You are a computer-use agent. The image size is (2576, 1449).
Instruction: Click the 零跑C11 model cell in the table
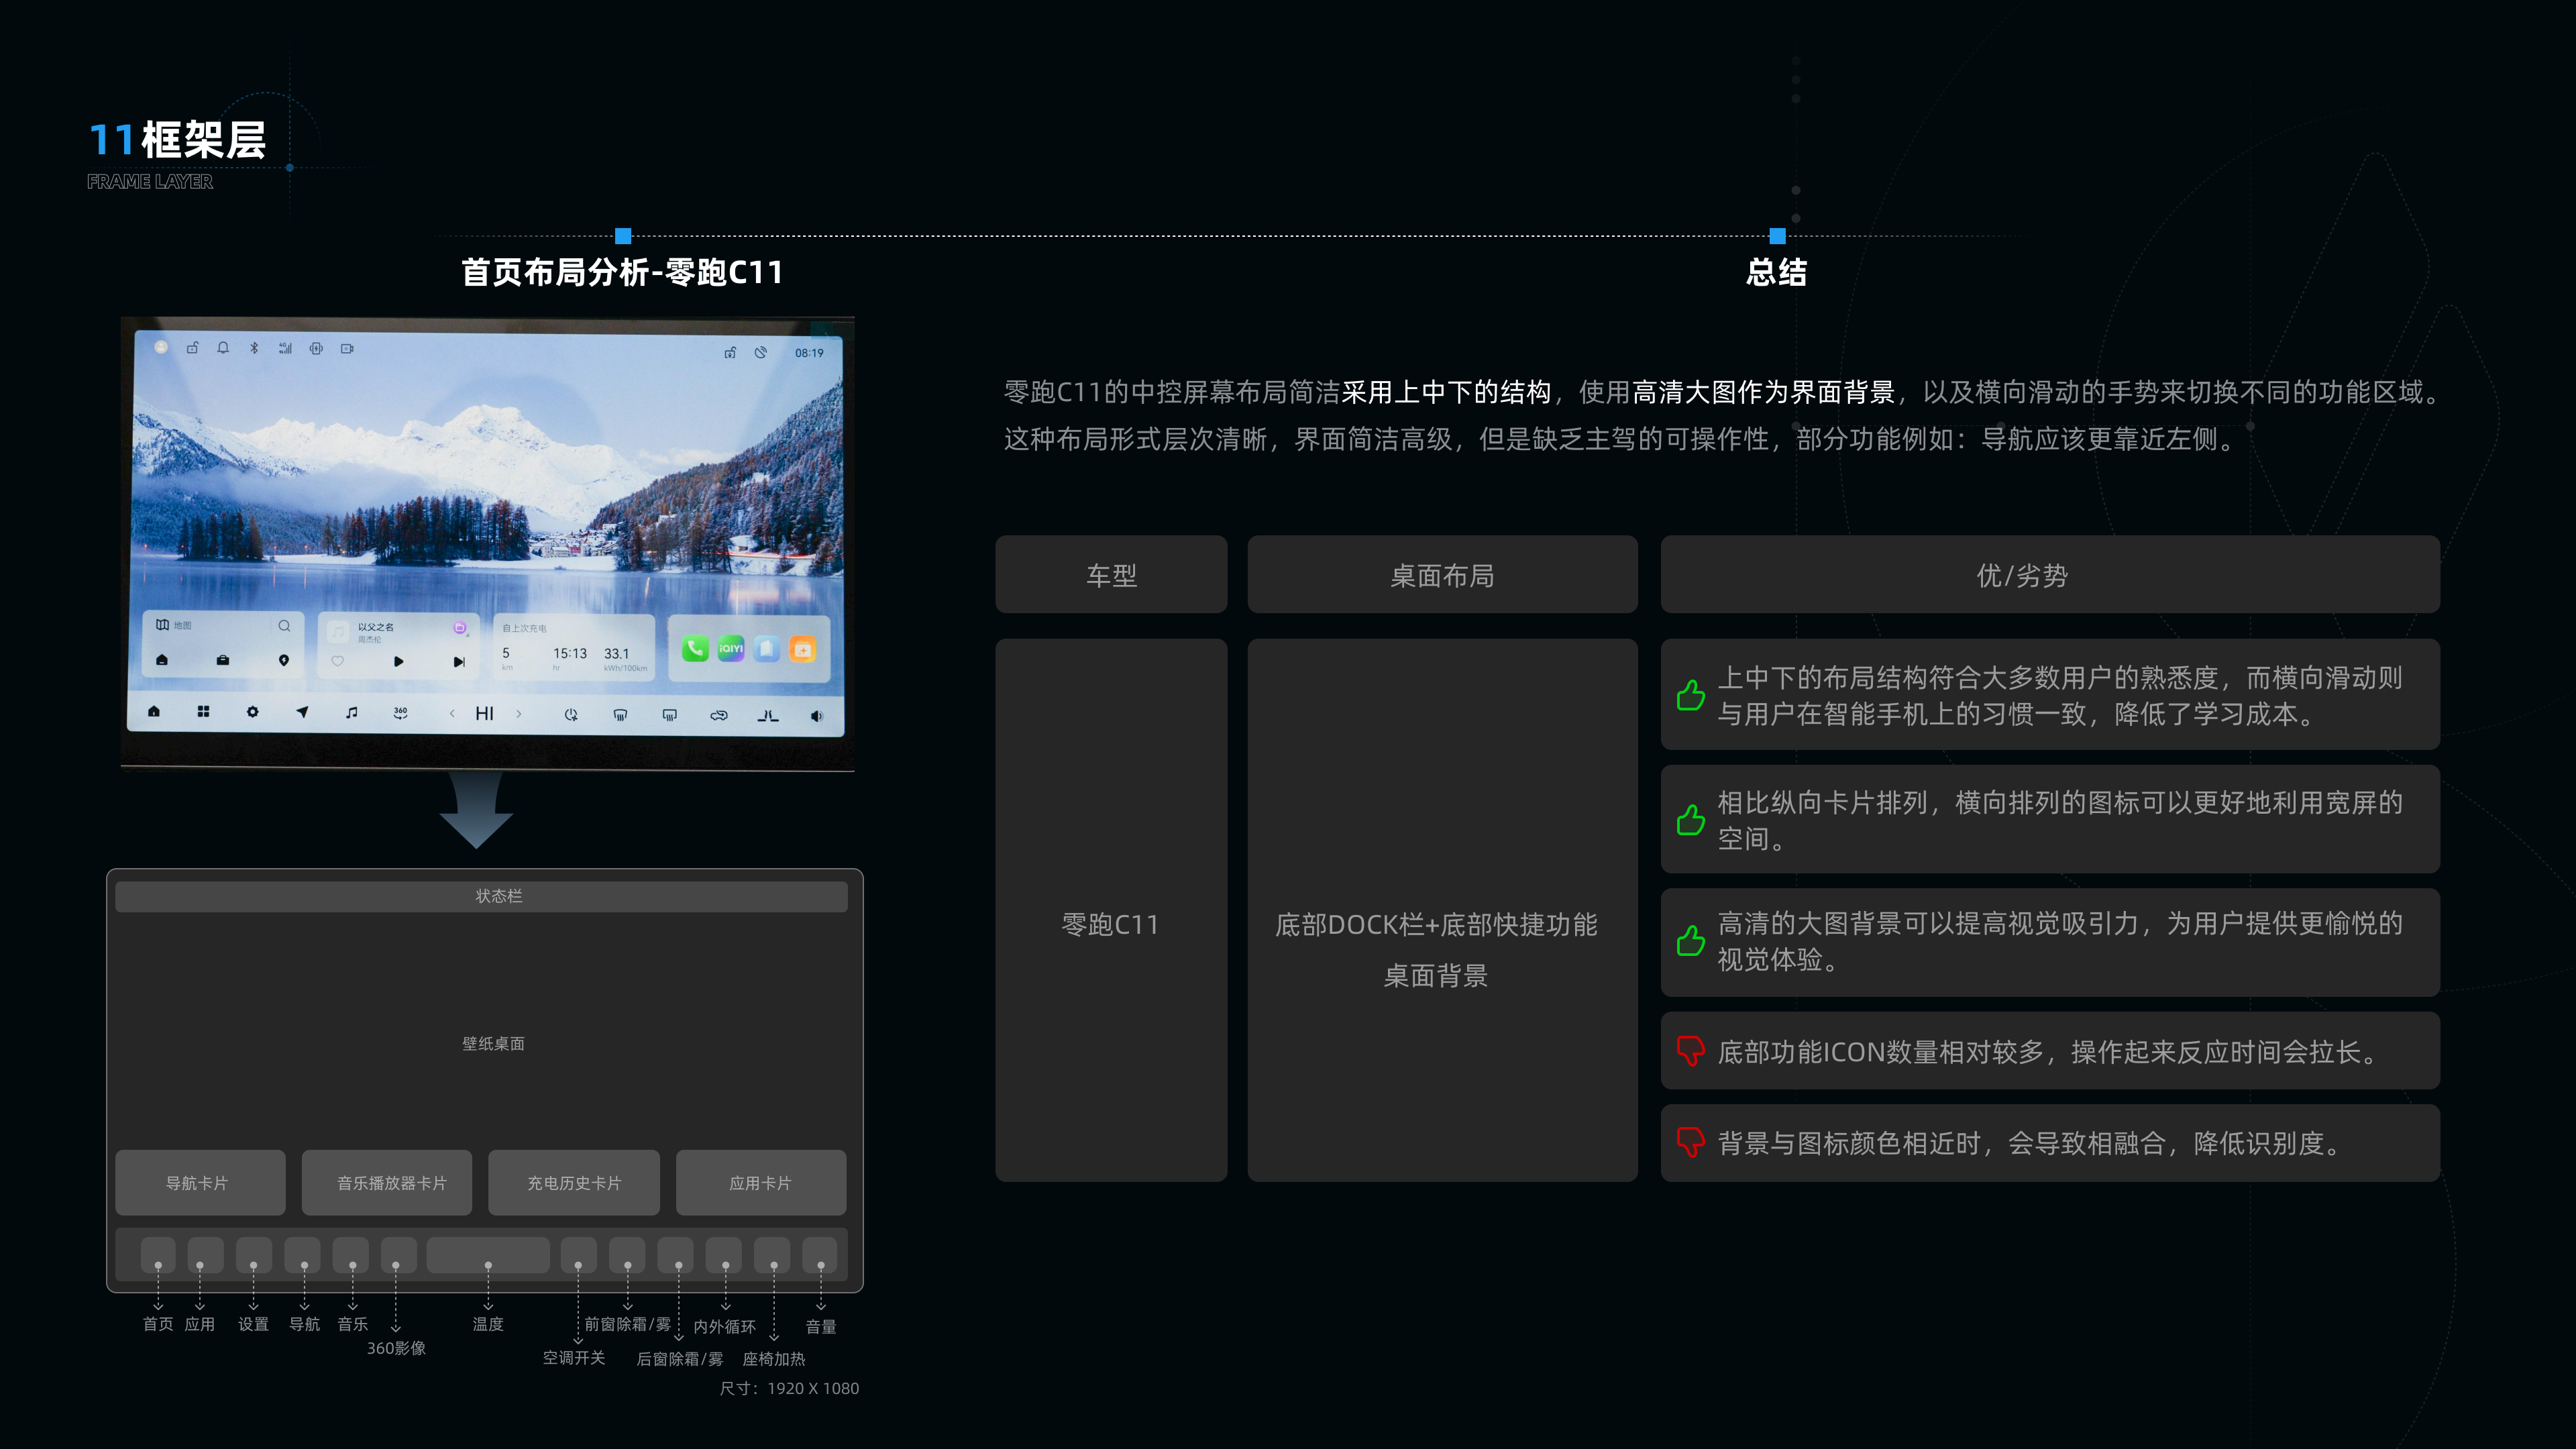pyautogui.click(x=1111, y=910)
